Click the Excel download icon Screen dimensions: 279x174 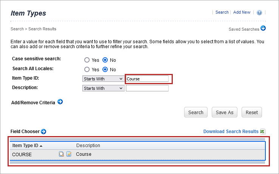[263, 132]
